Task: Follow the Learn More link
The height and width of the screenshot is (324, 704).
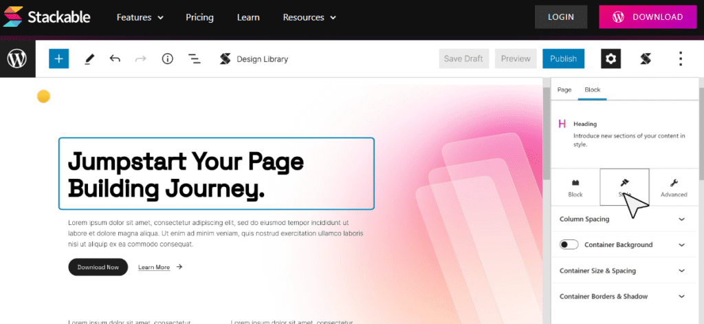Action: 154,268
